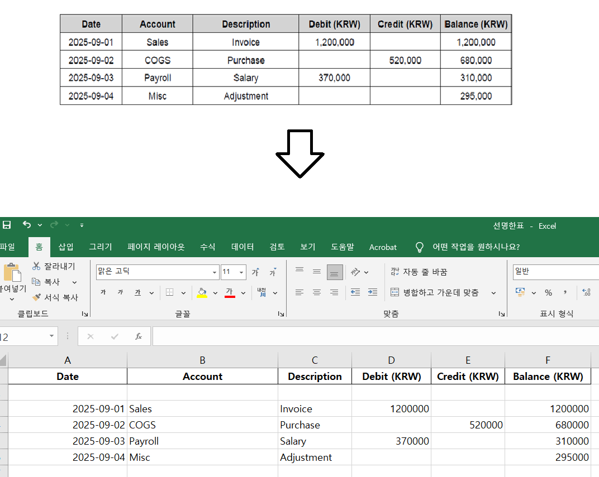Open the Data (데이터) ribbon tab

pyautogui.click(x=243, y=247)
